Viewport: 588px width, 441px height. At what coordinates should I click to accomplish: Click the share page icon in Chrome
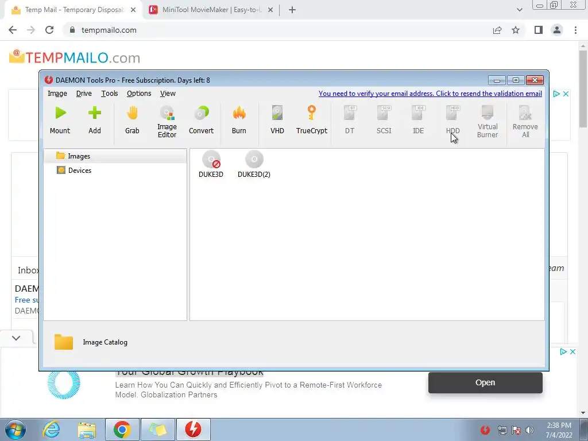[x=497, y=30]
